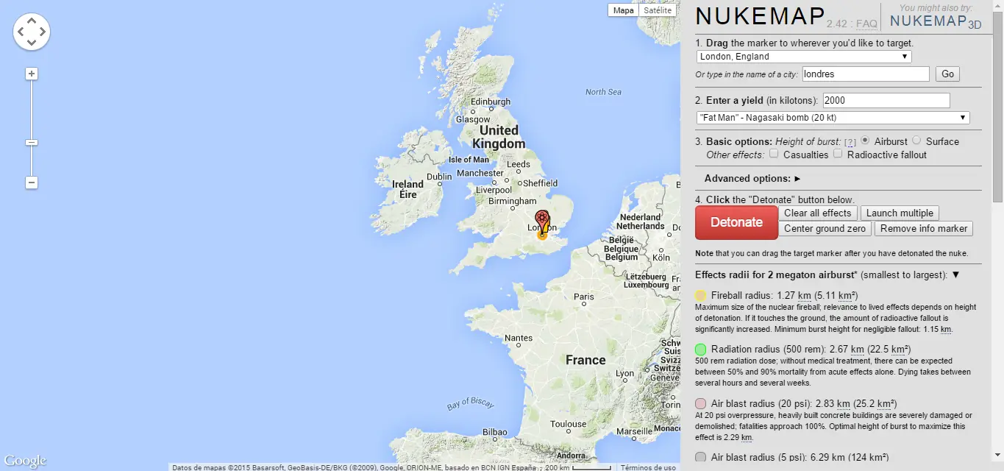1004x471 pixels.
Task: Switch to the Satélite map view
Action: [x=658, y=10]
